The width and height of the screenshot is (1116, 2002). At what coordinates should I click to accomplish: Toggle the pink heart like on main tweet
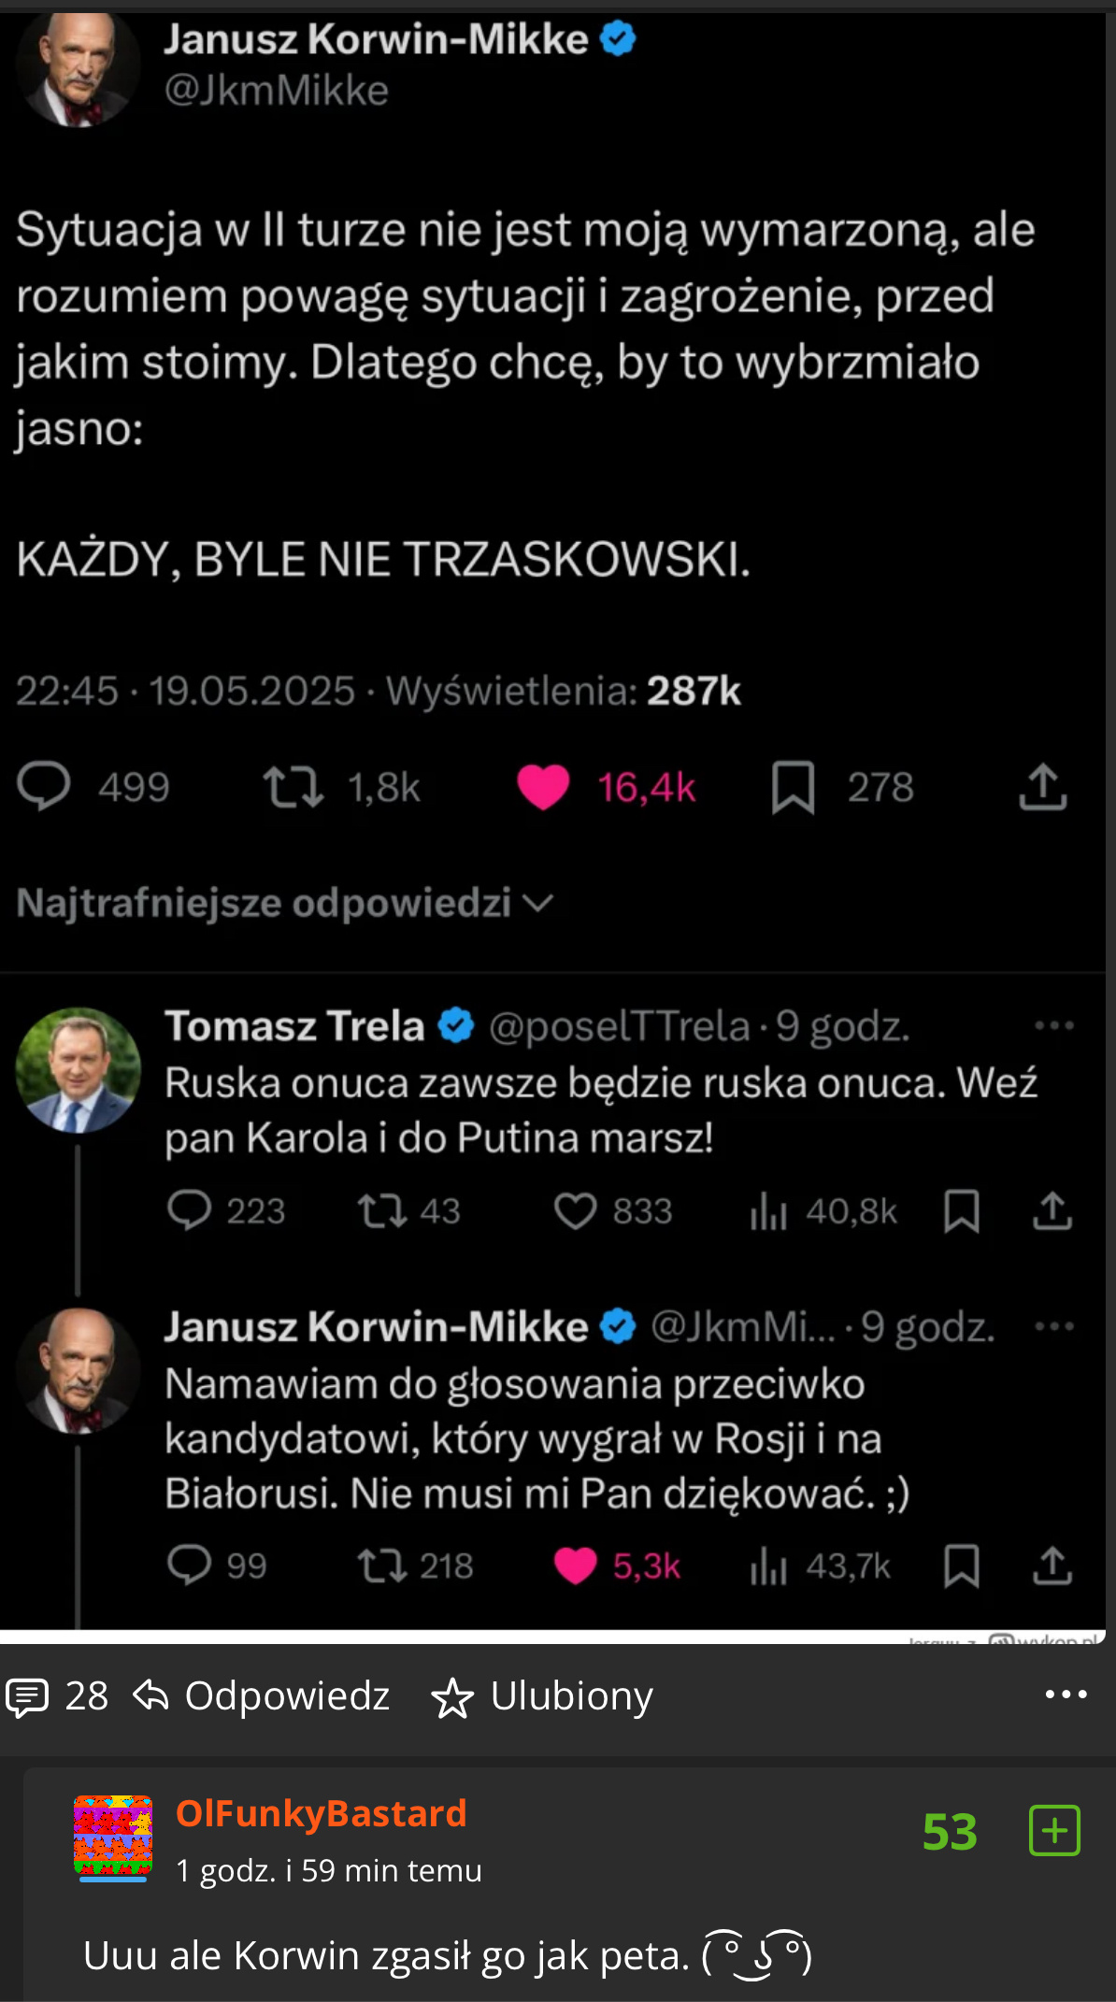pyautogui.click(x=543, y=786)
